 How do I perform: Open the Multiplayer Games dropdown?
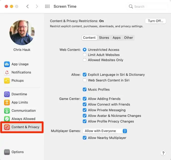pos(105,131)
